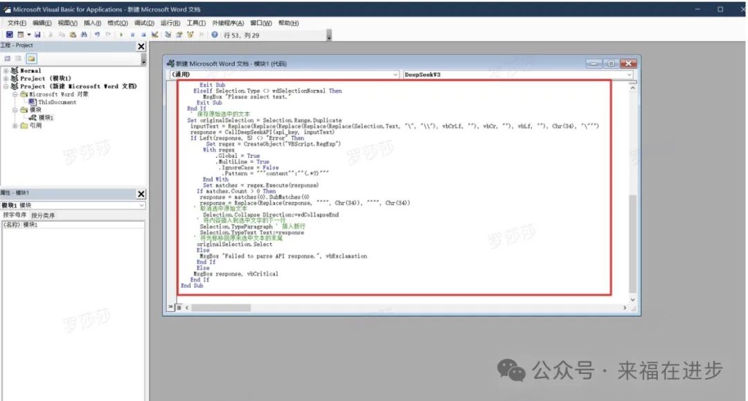
Task: Click the blue Help question mark icon
Action: pos(215,35)
